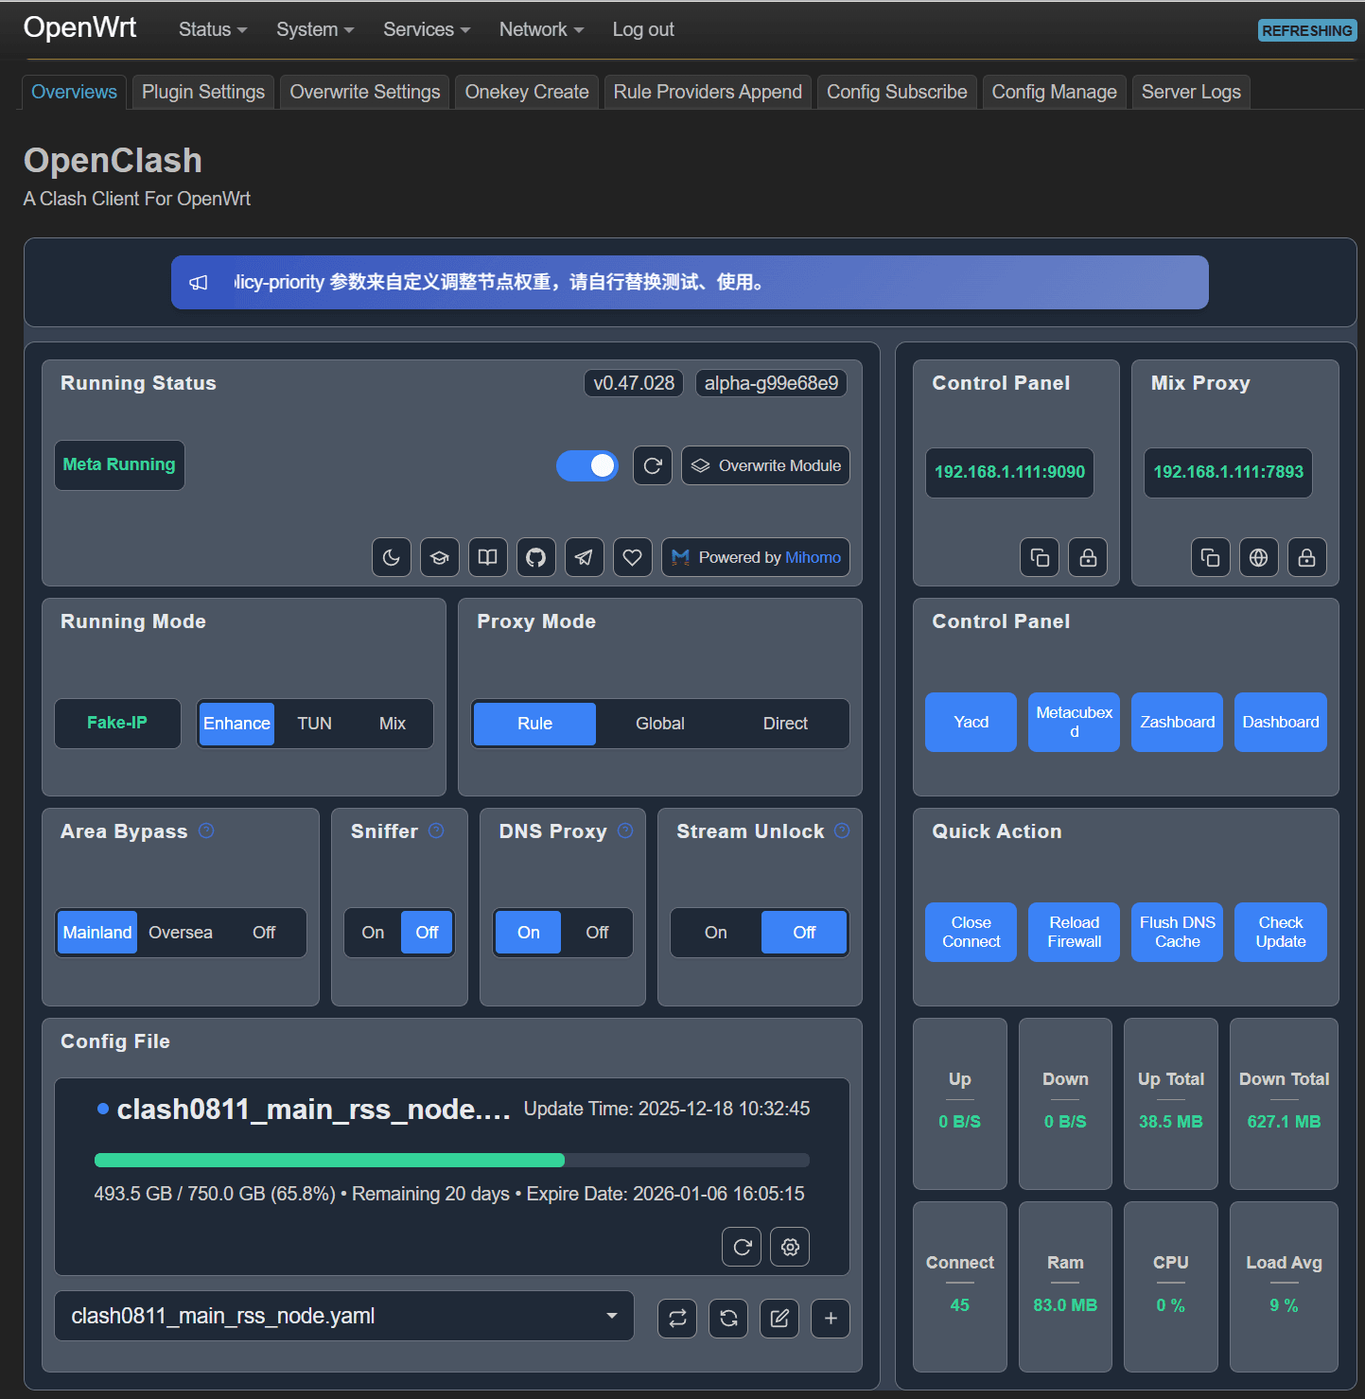This screenshot has width=1365, height=1399.
Task: Expand the Services menu
Action: point(426,29)
